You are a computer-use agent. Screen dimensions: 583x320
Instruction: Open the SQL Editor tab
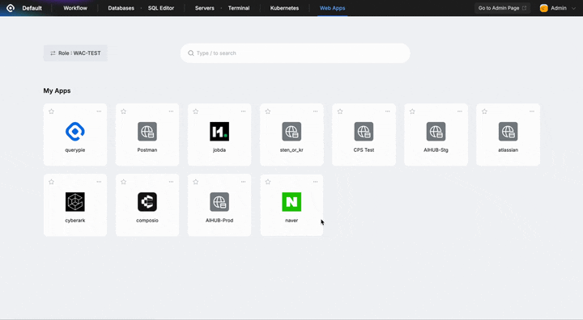pos(161,8)
